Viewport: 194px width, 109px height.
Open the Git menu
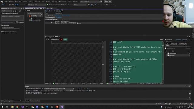20,2
